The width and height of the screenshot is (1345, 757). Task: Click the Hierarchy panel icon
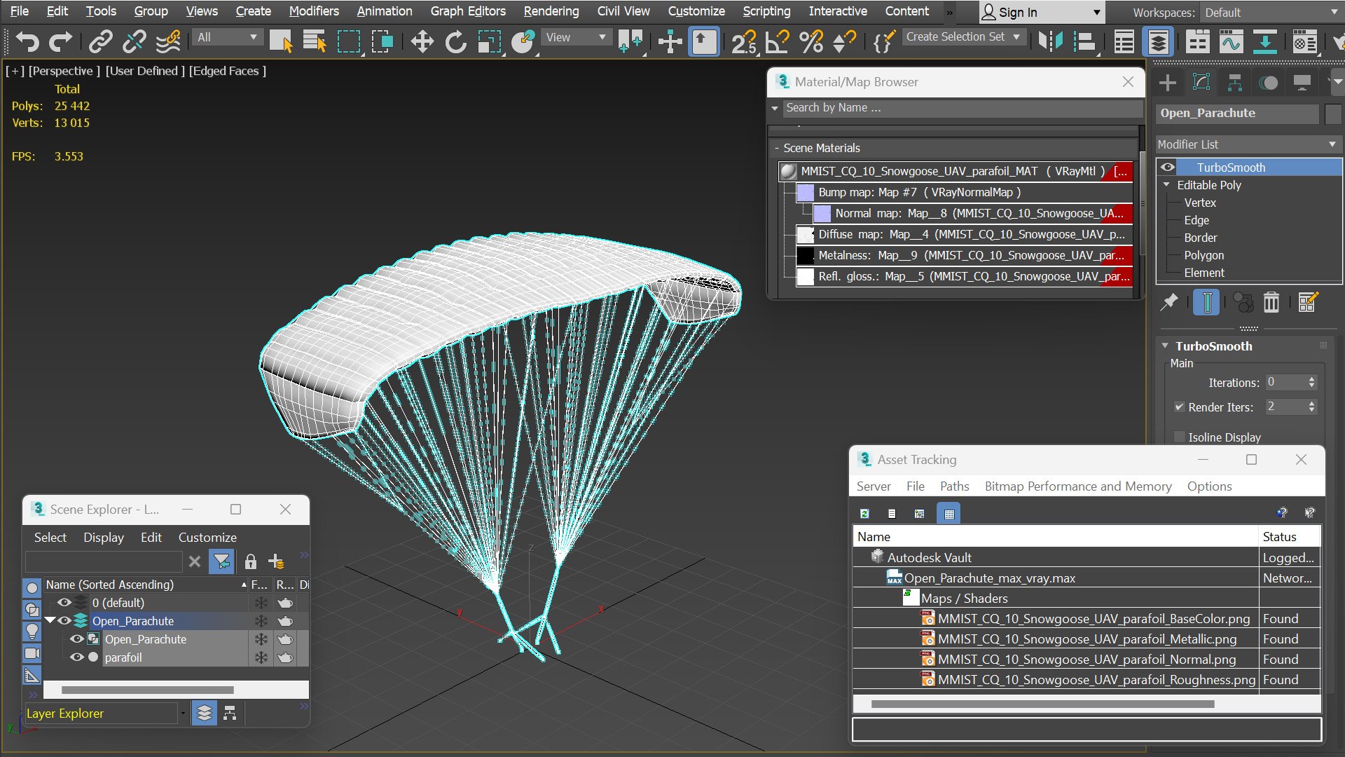point(1235,83)
